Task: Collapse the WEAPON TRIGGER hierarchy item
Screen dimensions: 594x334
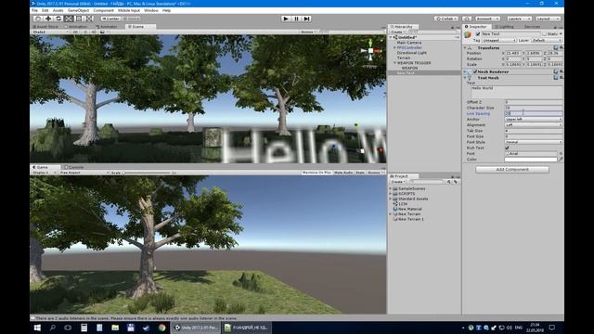Action: (x=394, y=63)
